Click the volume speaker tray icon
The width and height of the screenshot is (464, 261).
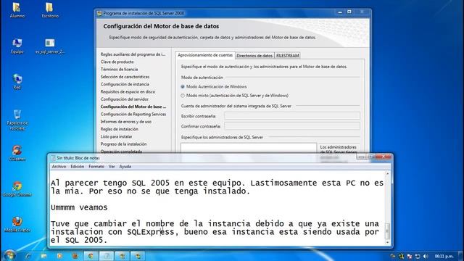[426, 256]
